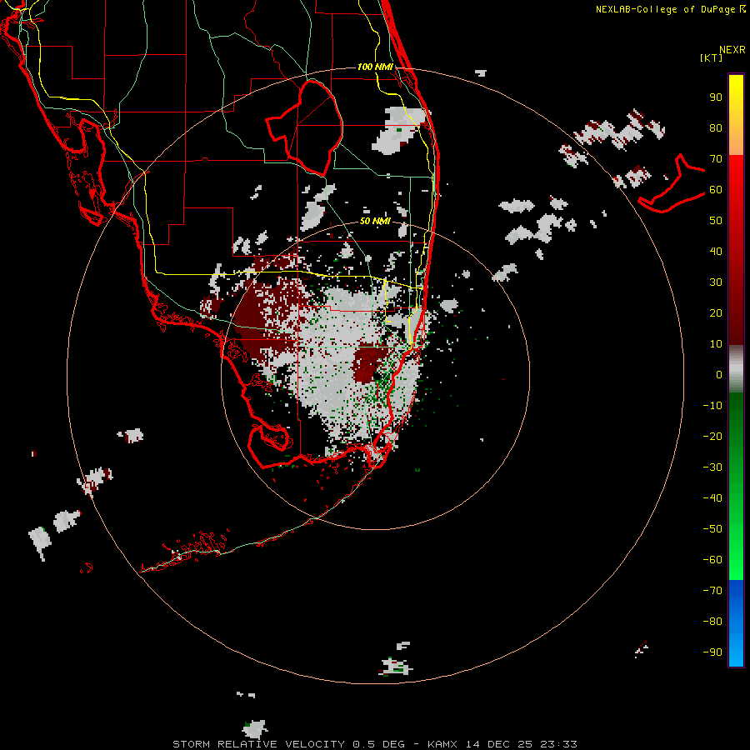Image resolution: width=750 pixels, height=750 pixels.
Task: Click the 50 NMI range ring label
Action: (375, 221)
